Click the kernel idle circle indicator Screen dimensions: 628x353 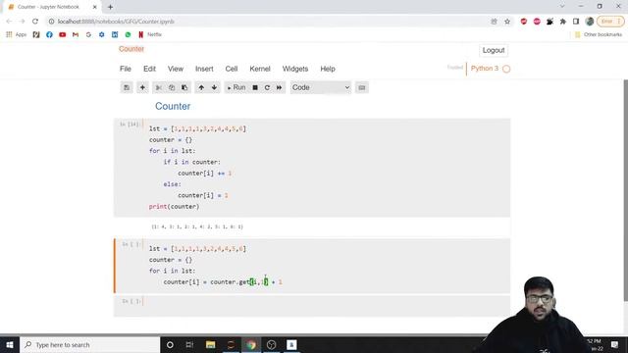[506, 69]
